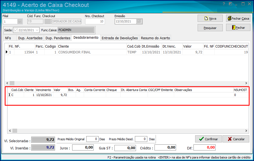Screen dimensions: 254x161
Task: Open the Saída date dropdown arrow
Action: (x=37, y=30)
